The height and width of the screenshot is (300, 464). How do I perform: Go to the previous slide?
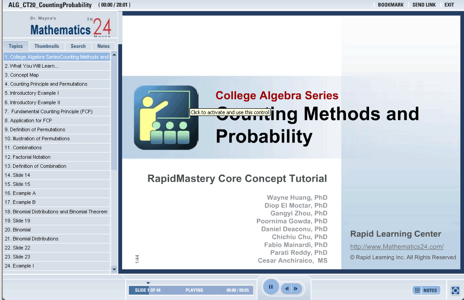287,288
